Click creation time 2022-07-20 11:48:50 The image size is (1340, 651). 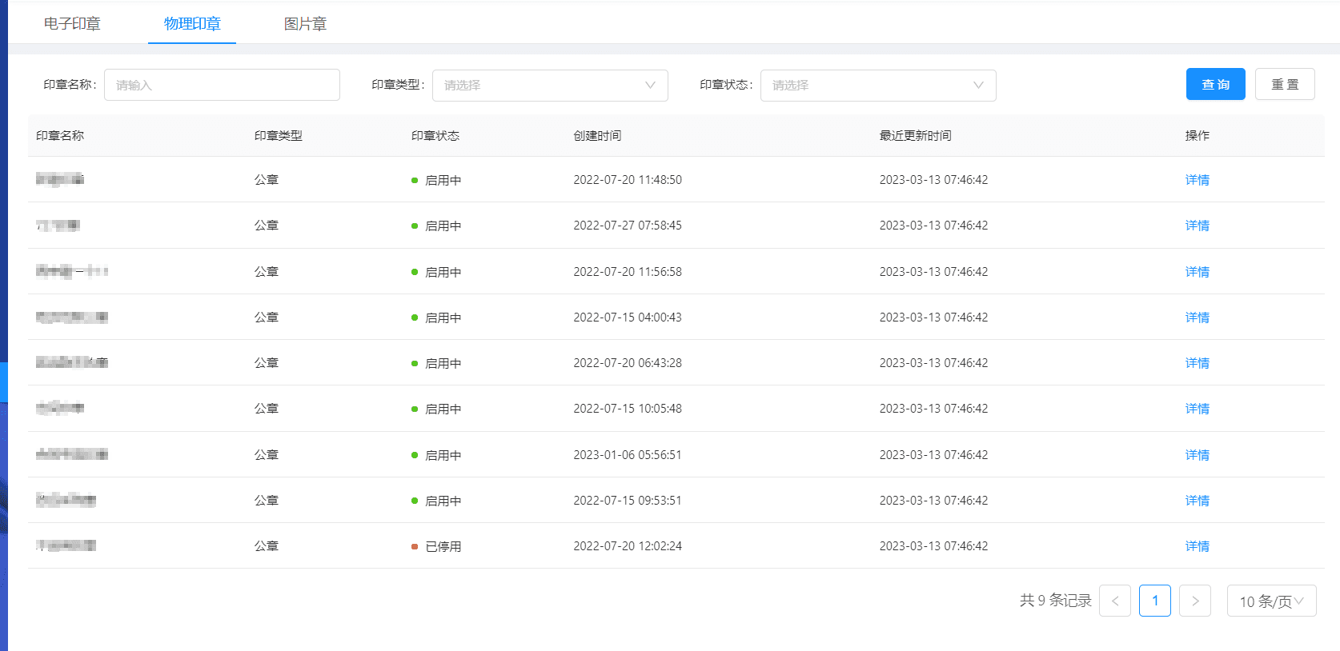[628, 180]
